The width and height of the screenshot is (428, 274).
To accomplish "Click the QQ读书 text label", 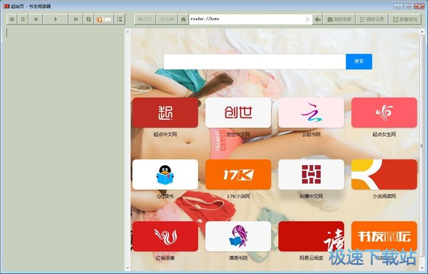I will (165, 196).
